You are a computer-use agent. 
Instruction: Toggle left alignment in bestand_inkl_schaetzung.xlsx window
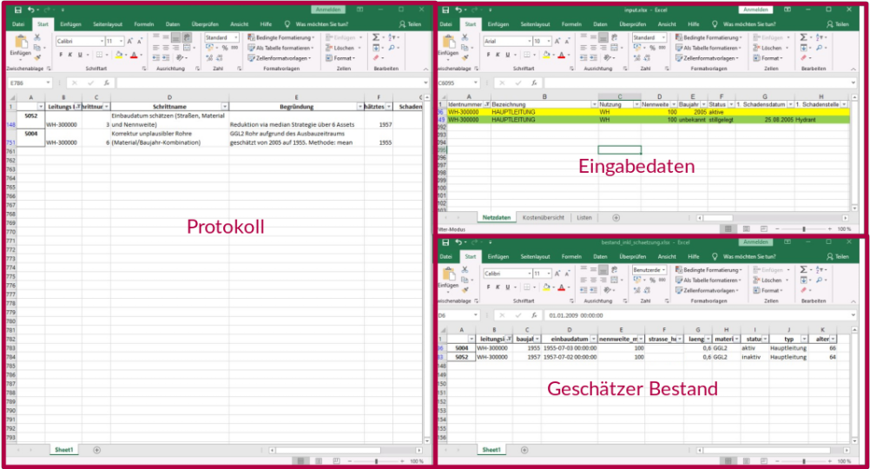pos(583,281)
